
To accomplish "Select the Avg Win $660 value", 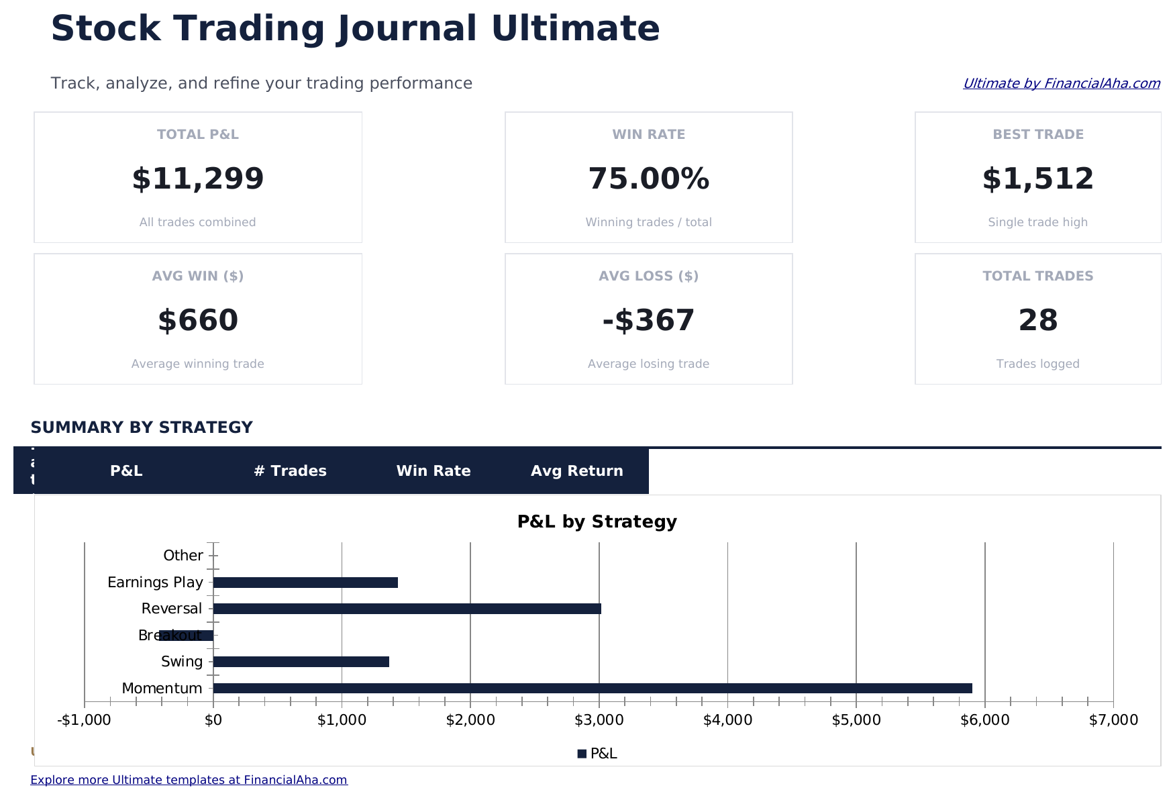I will pyautogui.click(x=198, y=321).
